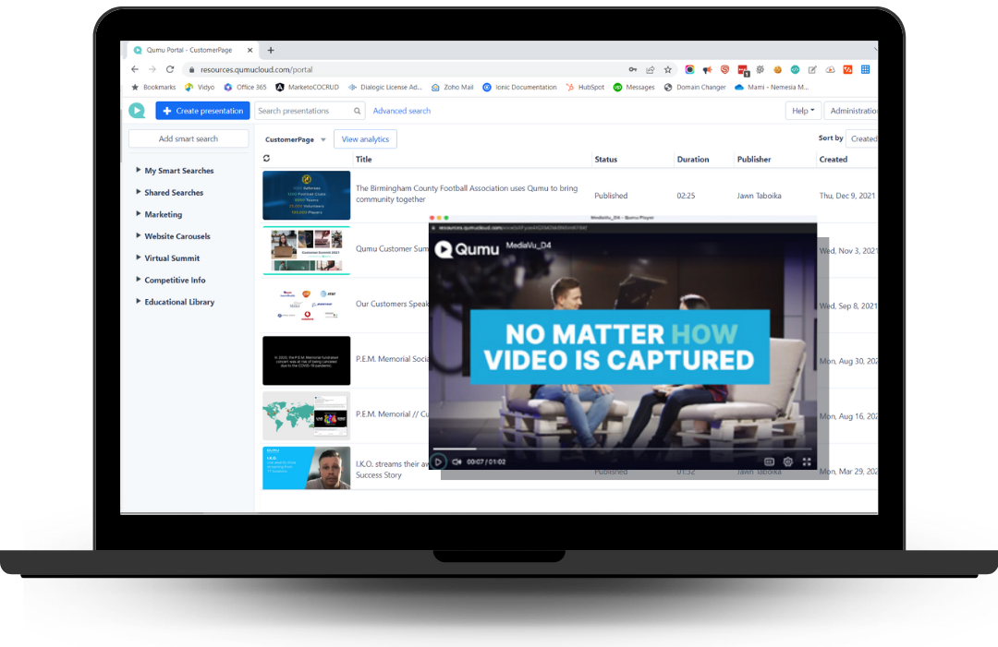
Task: Expand Website Carousels folder
Action: point(138,235)
